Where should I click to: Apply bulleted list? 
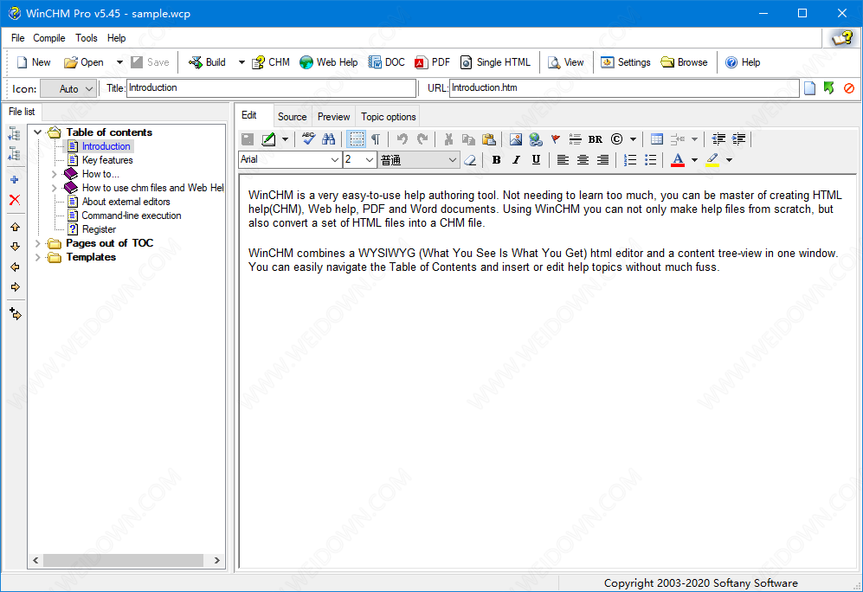point(651,159)
